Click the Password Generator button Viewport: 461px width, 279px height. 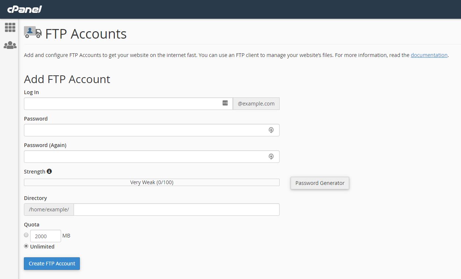point(319,183)
